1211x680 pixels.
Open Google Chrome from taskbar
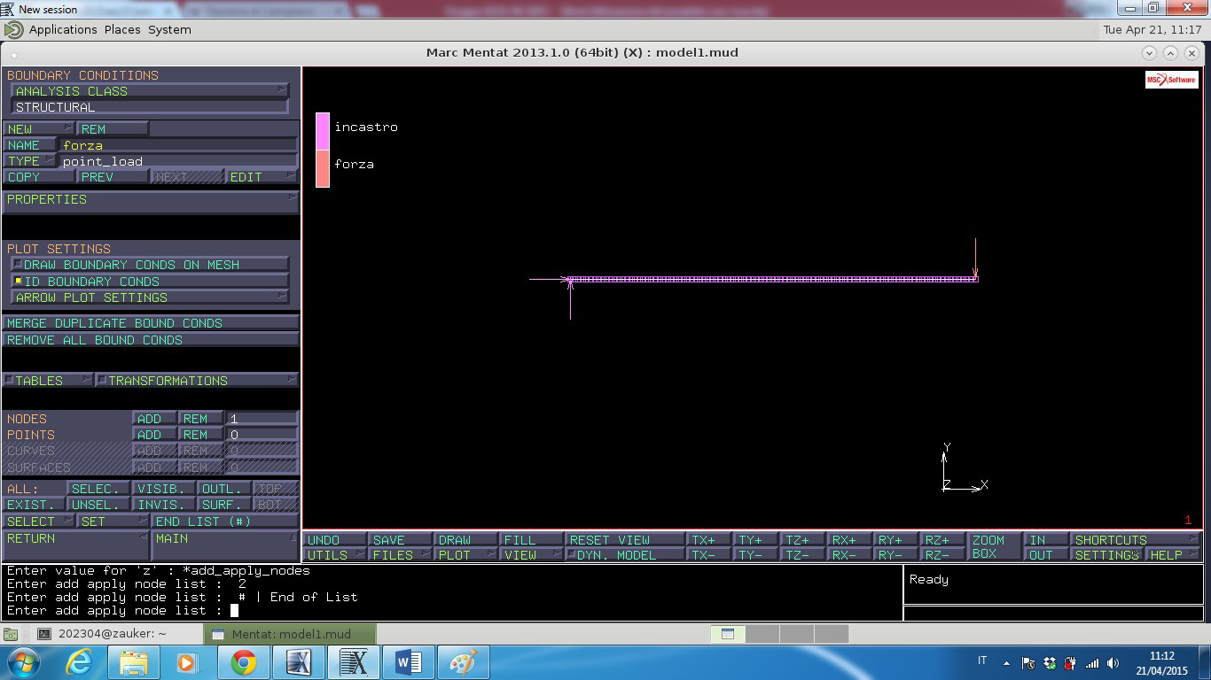point(243,662)
